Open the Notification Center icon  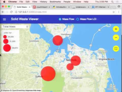(x=117, y=2)
